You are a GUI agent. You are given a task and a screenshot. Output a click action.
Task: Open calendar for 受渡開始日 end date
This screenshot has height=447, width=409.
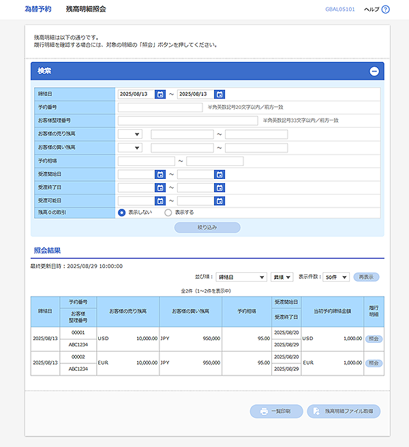pos(219,174)
